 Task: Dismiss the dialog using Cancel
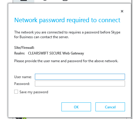click(110, 107)
